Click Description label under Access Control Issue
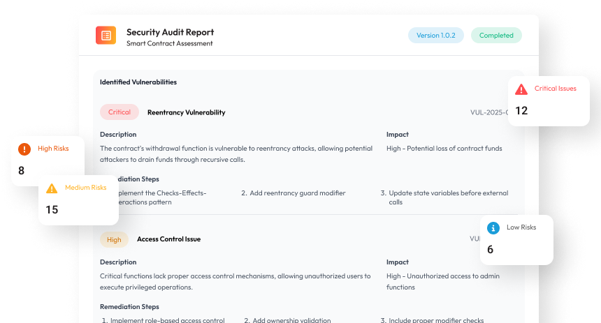 point(118,262)
